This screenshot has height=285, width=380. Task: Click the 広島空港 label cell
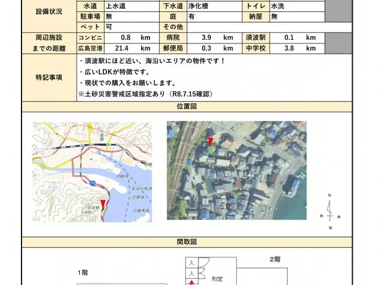[91, 48]
